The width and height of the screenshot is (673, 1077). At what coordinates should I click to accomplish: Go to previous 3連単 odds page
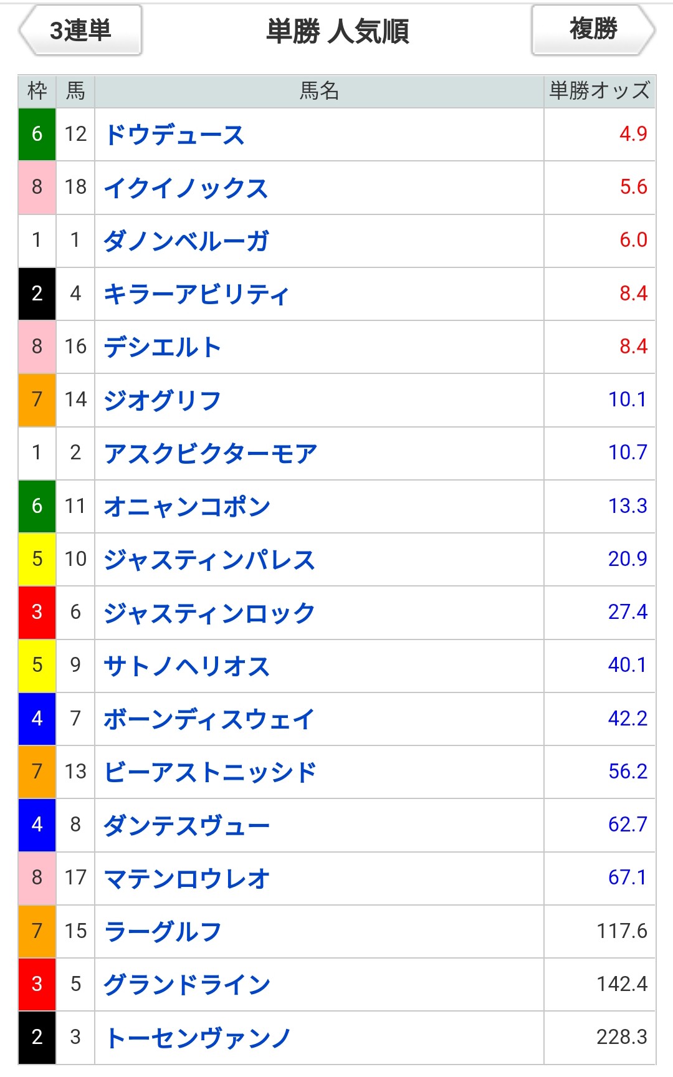[x=81, y=30]
